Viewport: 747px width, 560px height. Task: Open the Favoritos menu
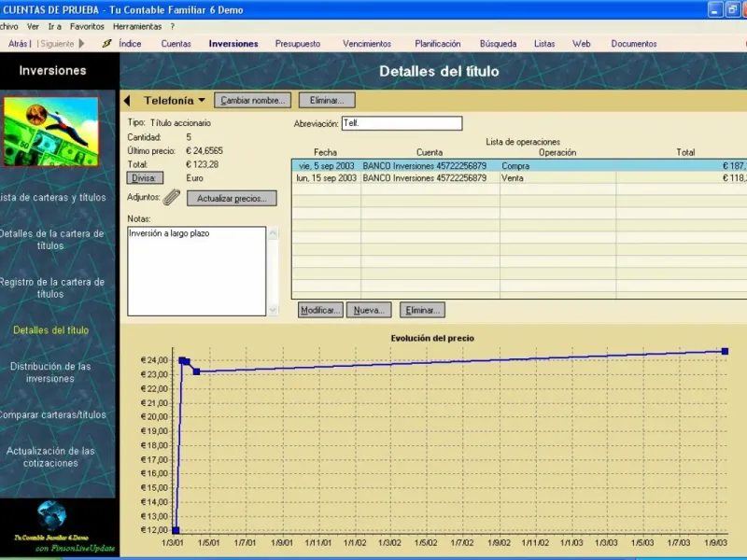coord(87,27)
